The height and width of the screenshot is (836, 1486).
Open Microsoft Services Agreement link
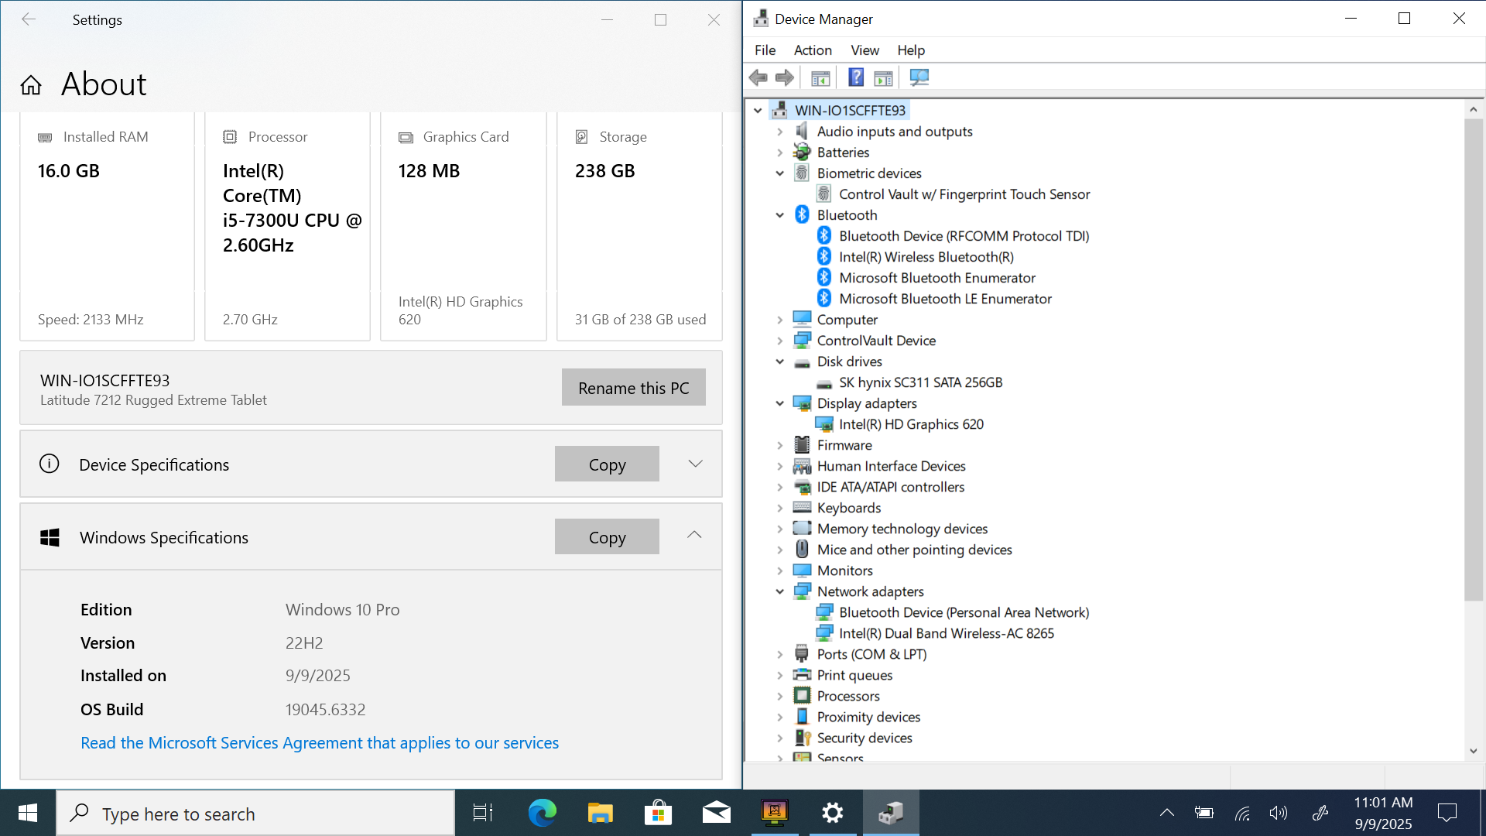[320, 743]
